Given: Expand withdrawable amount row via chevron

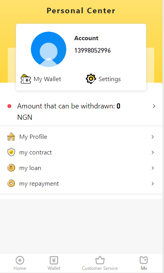Looking at the screenshot, I should click(154, 106).
